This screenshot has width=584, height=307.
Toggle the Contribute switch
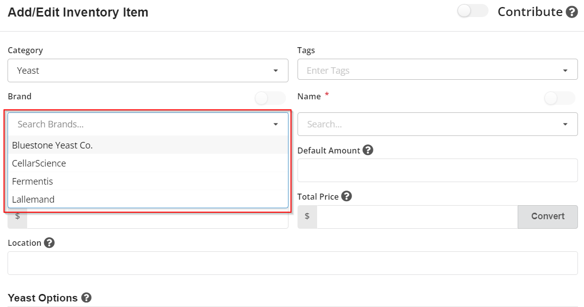tap(472, 11)
